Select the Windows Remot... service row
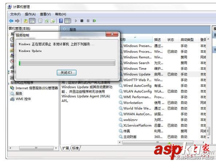The height and width of the screenshot is (162, 216). 163,57
